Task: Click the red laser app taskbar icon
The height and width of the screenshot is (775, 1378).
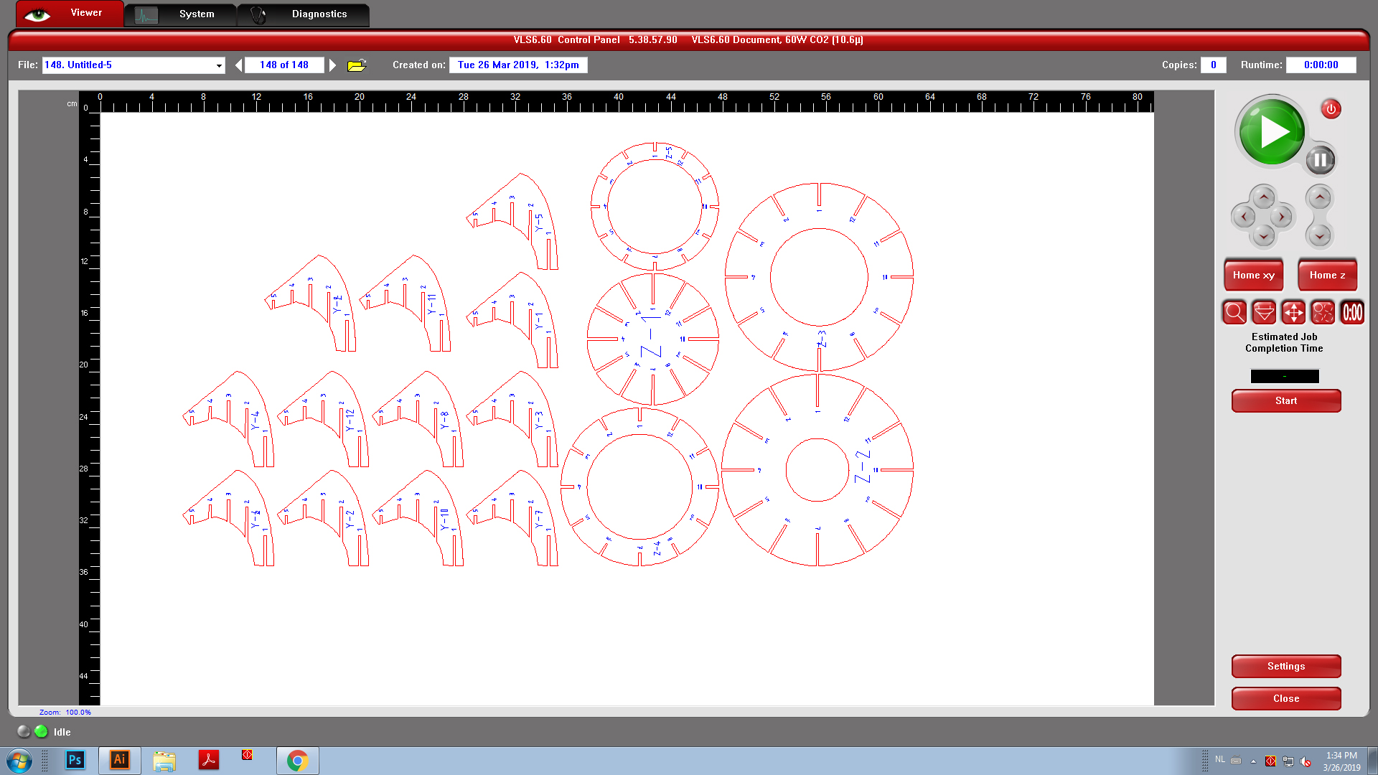Action: 247,755
